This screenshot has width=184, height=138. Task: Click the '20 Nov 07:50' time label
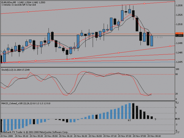click(140, 136)
